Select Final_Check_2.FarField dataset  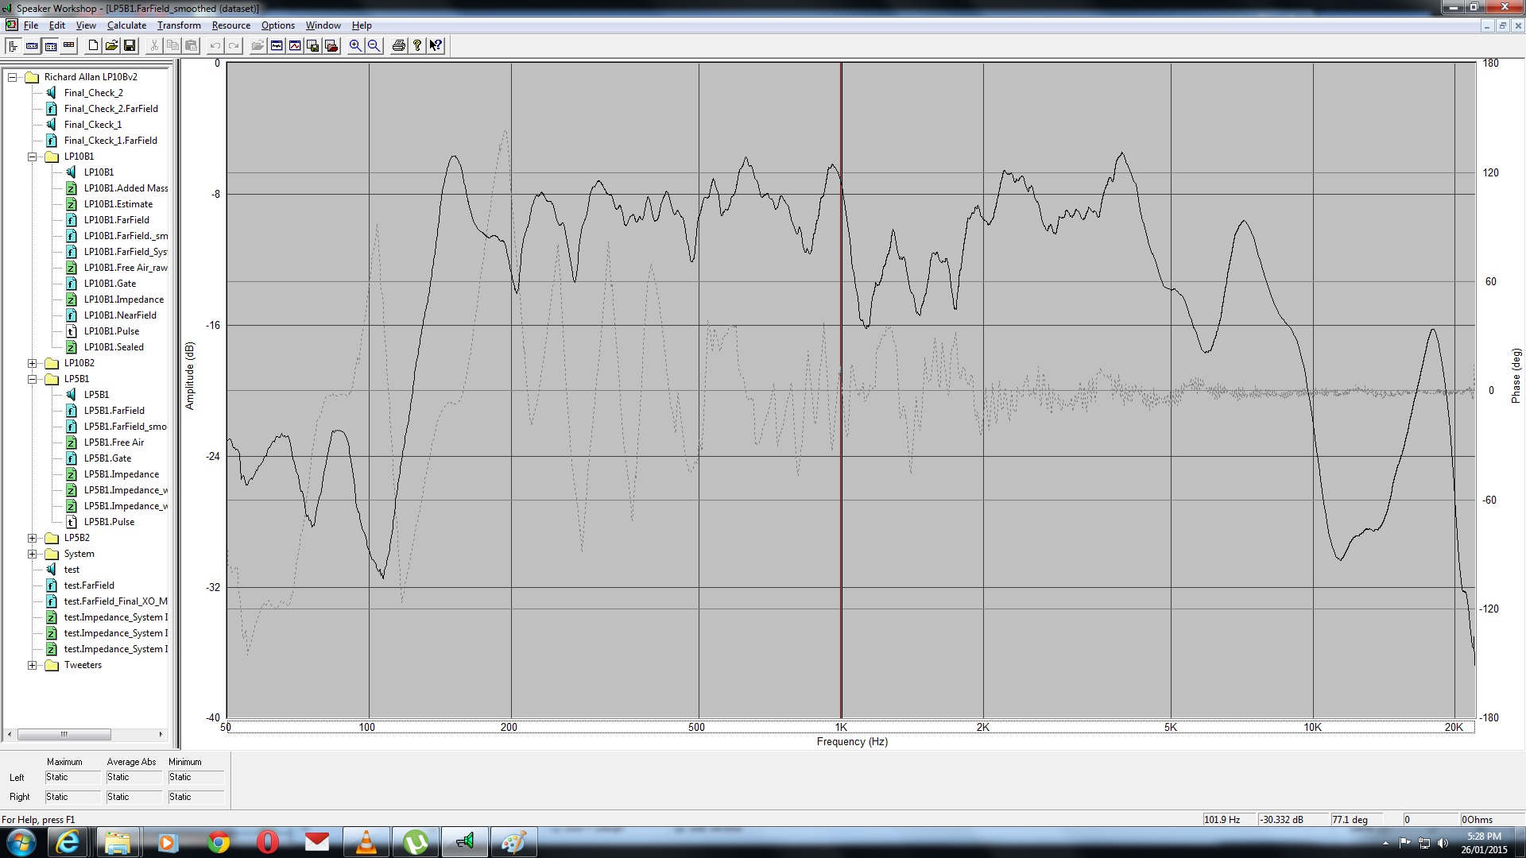[x=110, y=109]
